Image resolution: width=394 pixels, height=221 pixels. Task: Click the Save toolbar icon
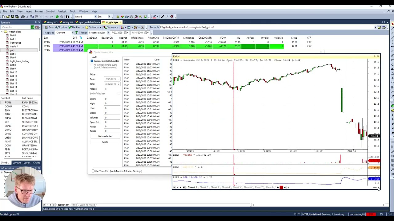coord(13,17)
